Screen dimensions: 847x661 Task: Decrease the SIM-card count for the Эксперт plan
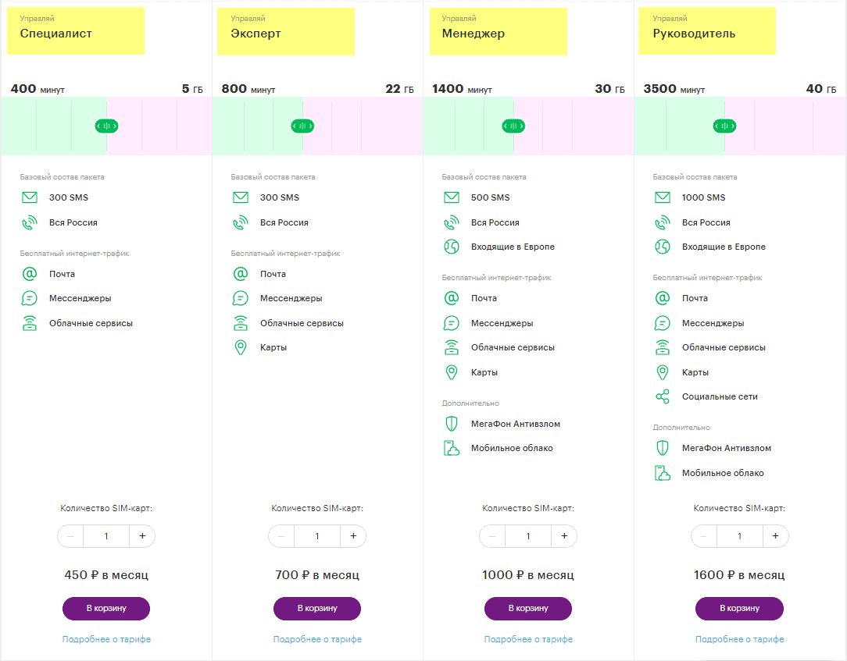[x=281, y=536]
